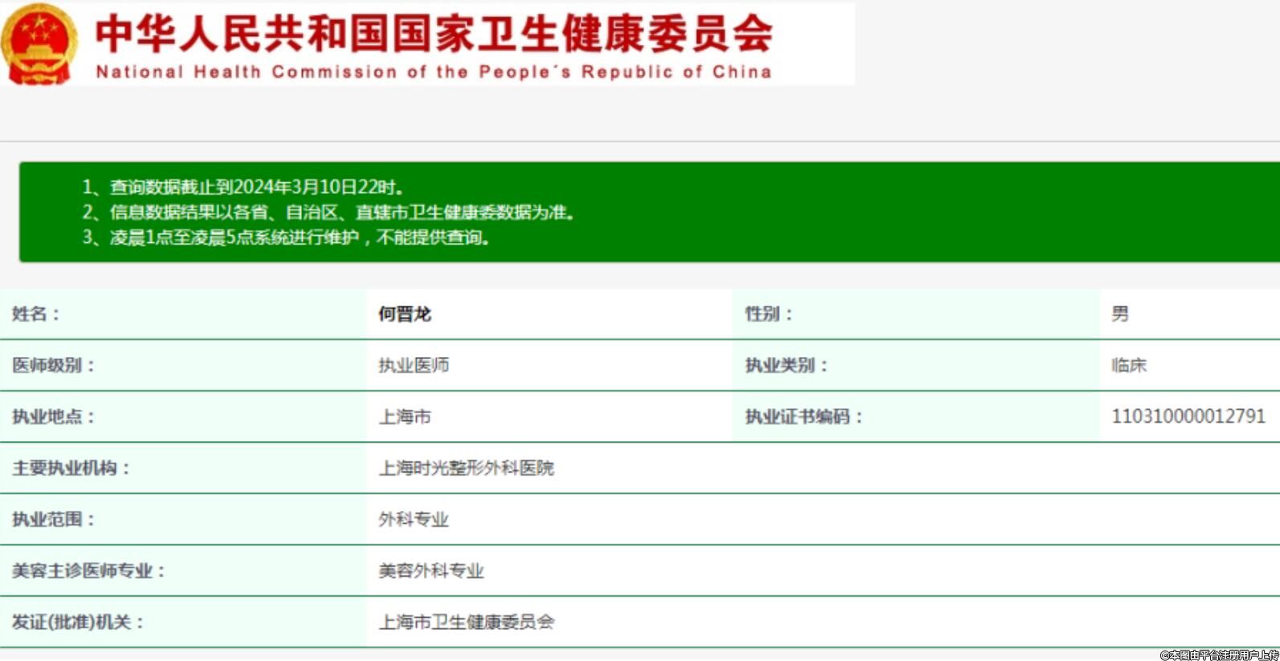Screen dimensions: 1280x661
Task: Click the practice location 上海市
Action: 405,416
